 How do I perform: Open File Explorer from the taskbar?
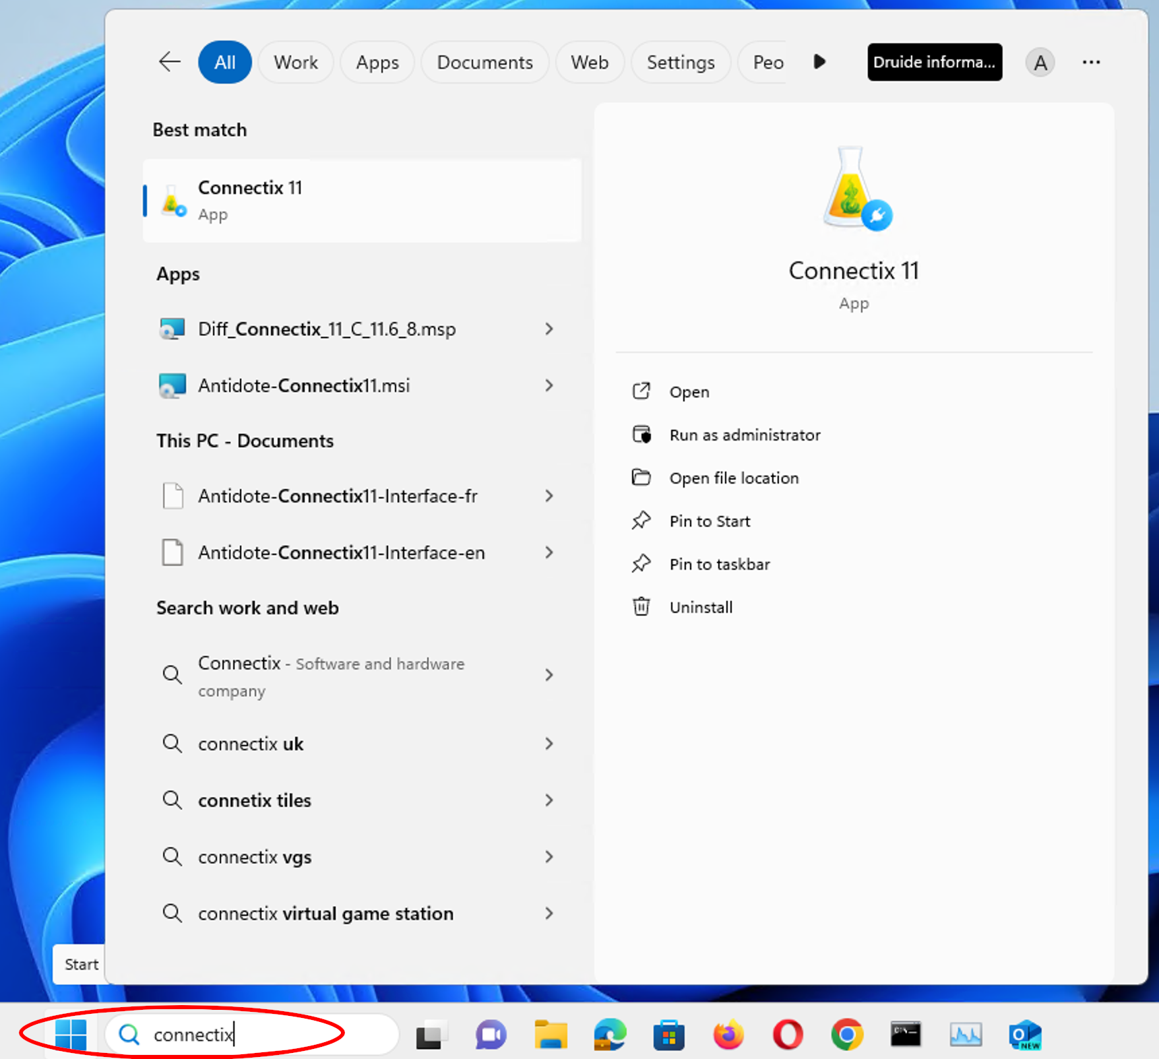[551, 1035]
